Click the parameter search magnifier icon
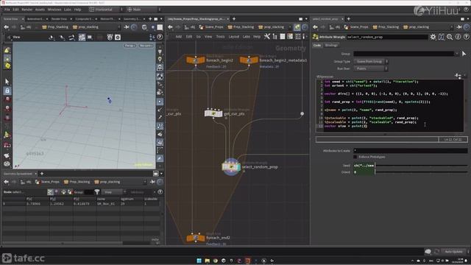Viewport: 471px width, 265px height. (x=450, y=37)
